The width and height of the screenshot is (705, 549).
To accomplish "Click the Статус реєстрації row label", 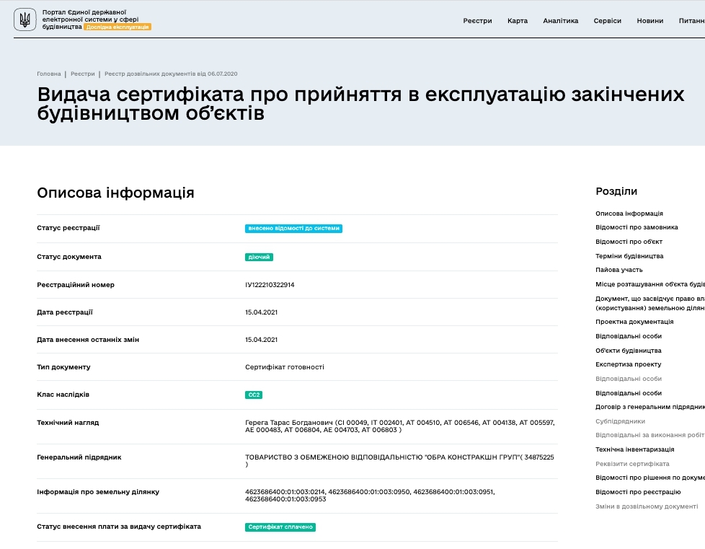I will 68,228.
